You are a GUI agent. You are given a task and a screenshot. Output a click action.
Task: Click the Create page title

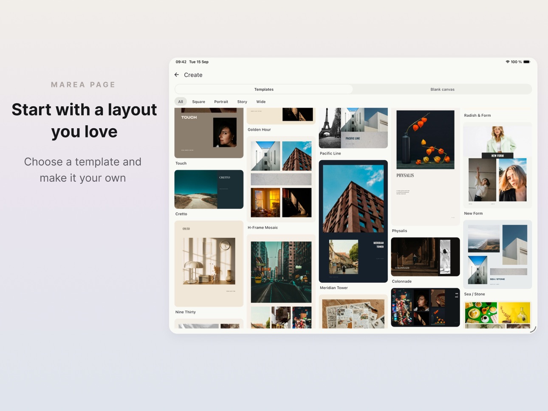click(193, 75)
